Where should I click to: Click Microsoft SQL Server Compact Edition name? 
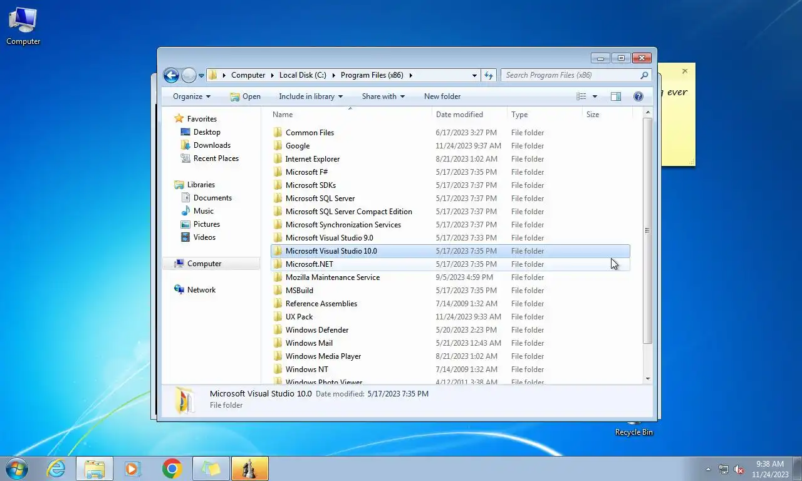(349, 212)
